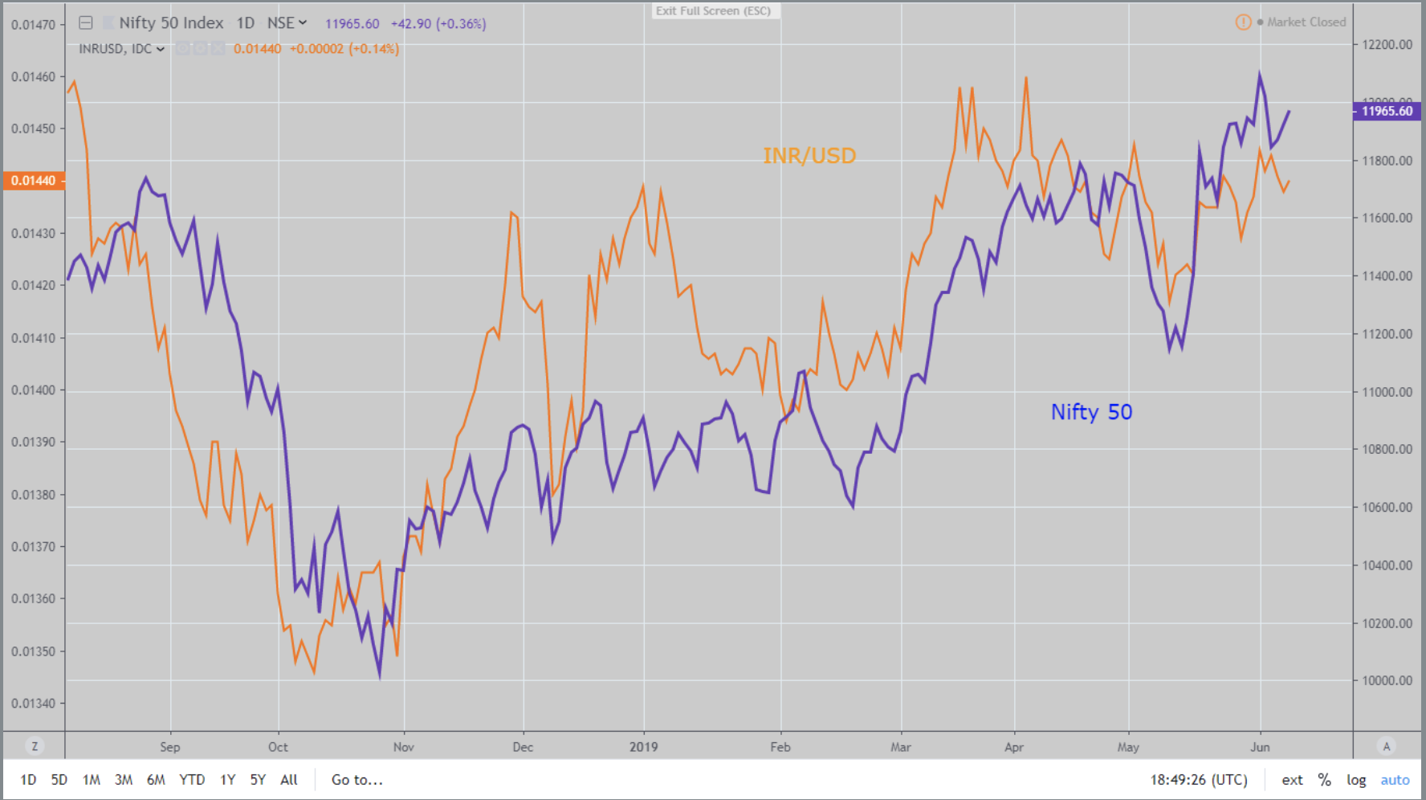This screenshot has height=800, width=1426.
Task: Expand the INRUSD, IDC dropdown chevron
Action: point(161,49)
